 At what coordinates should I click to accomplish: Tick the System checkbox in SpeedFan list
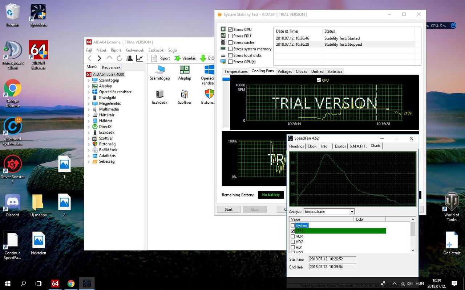[293, 225]
